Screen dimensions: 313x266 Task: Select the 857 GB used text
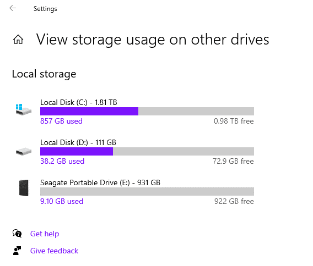[x=61, y=121]
